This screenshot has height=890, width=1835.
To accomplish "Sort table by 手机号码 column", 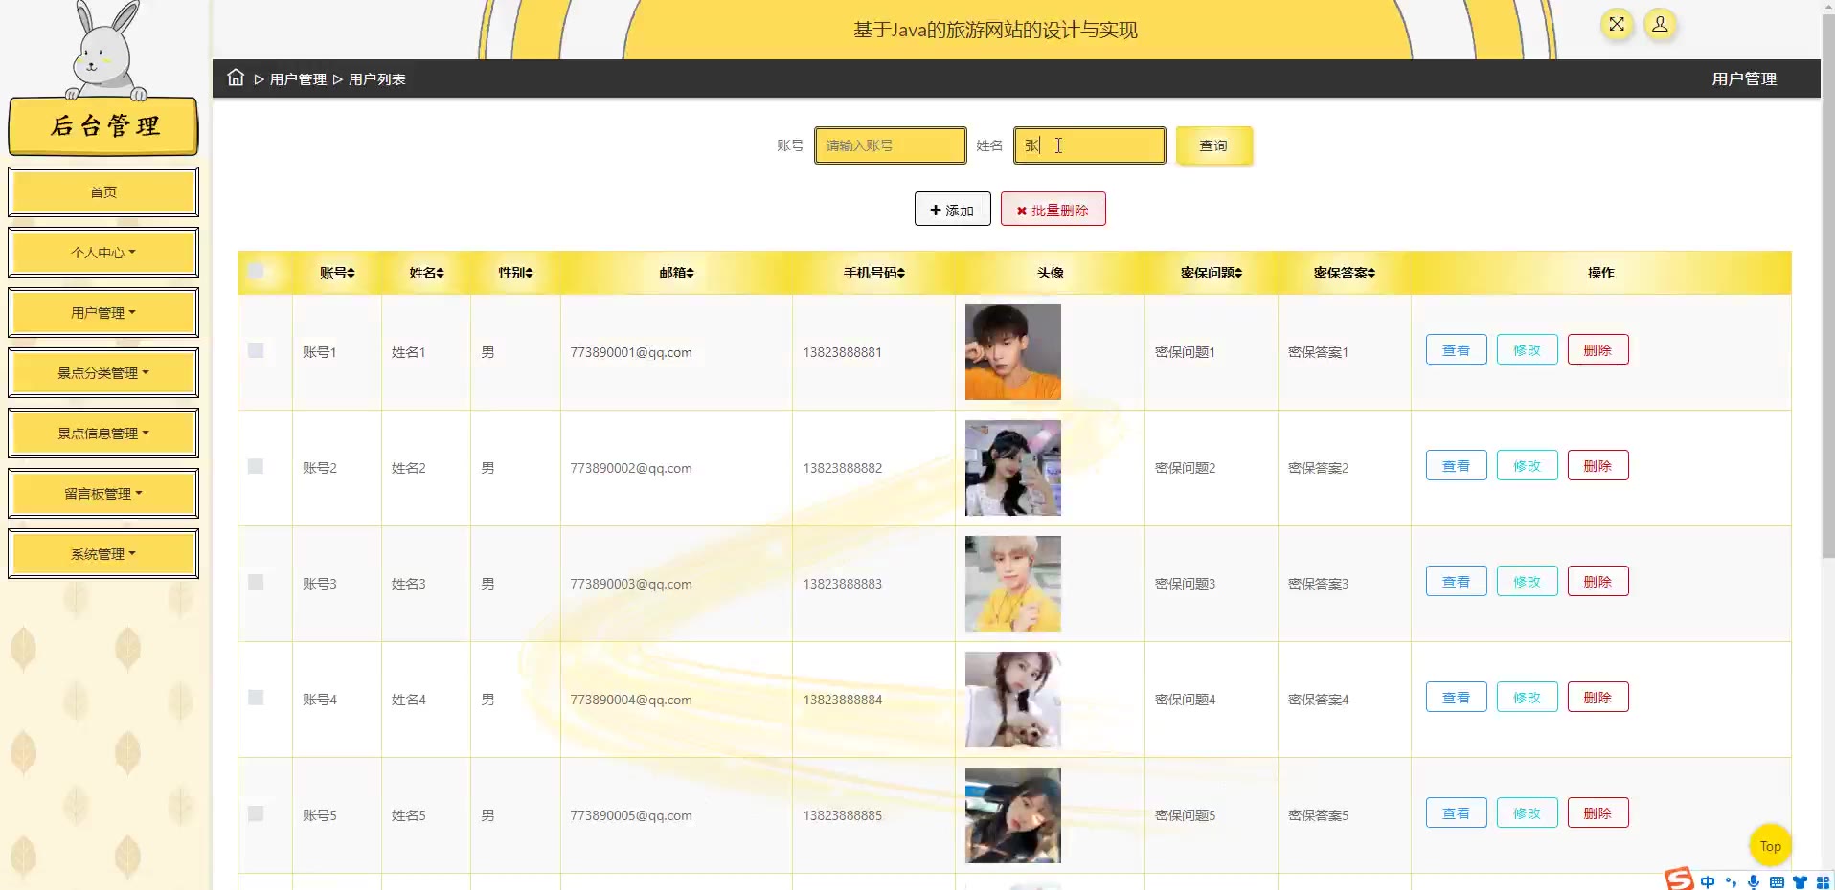I will point(873,273).
